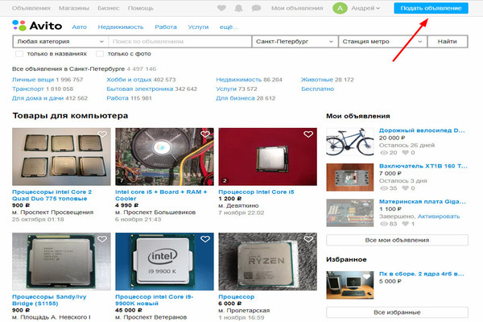
Task: Open the Санкт-Петербург city dropdown
Action: pos(295,41)
